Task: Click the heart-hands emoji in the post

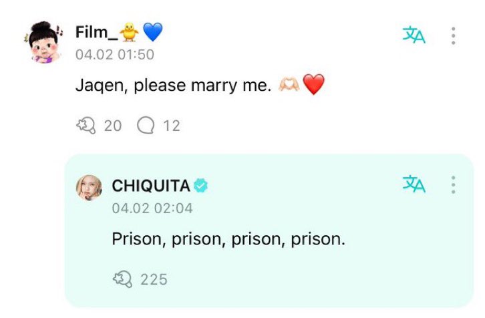Action: (x=289, y=86)
